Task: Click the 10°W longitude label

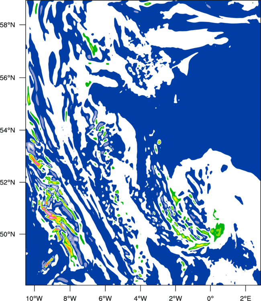Action: point(35,298)
